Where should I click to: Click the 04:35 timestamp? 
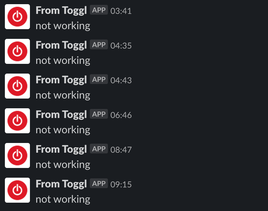(x=121, y=45)
